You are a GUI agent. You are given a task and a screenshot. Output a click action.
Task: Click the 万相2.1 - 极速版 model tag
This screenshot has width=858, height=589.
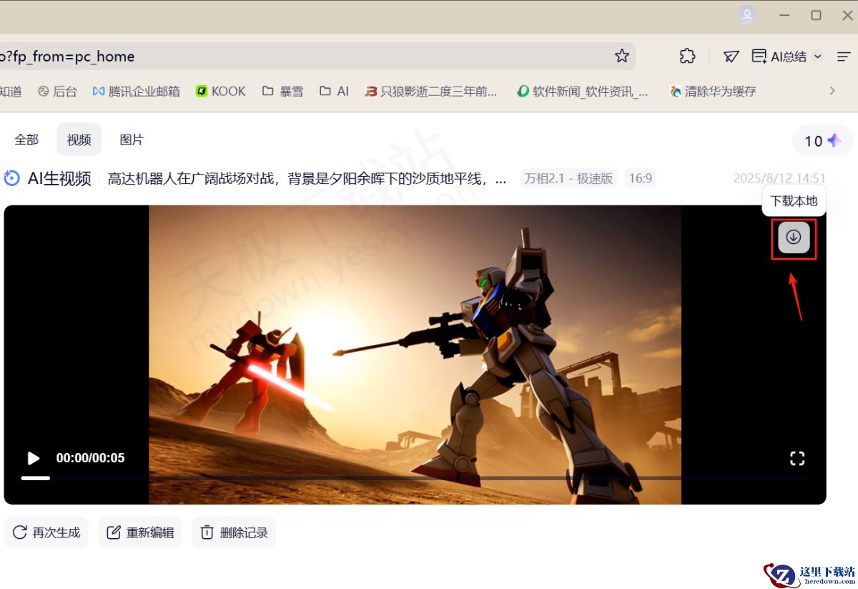pos(568,178)
